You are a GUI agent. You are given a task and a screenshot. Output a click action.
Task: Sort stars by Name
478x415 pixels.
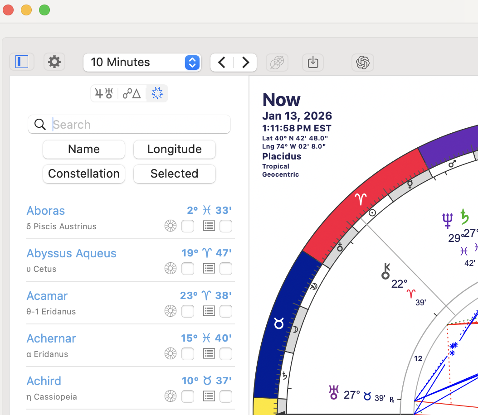pyautogui.click(x=84, y=150)
